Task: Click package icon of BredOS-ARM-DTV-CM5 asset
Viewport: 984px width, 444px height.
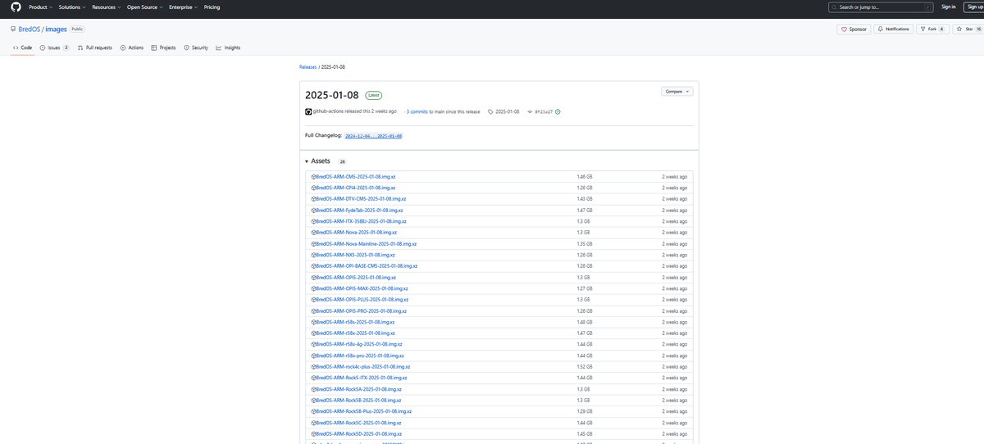Action: 313,199
